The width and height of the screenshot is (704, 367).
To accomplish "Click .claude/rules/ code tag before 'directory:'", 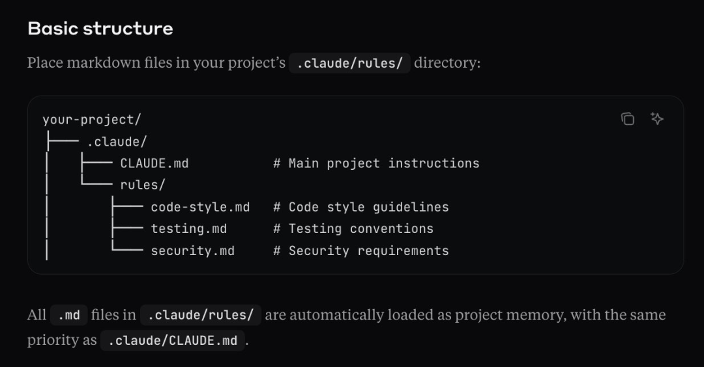I will 350,64.
